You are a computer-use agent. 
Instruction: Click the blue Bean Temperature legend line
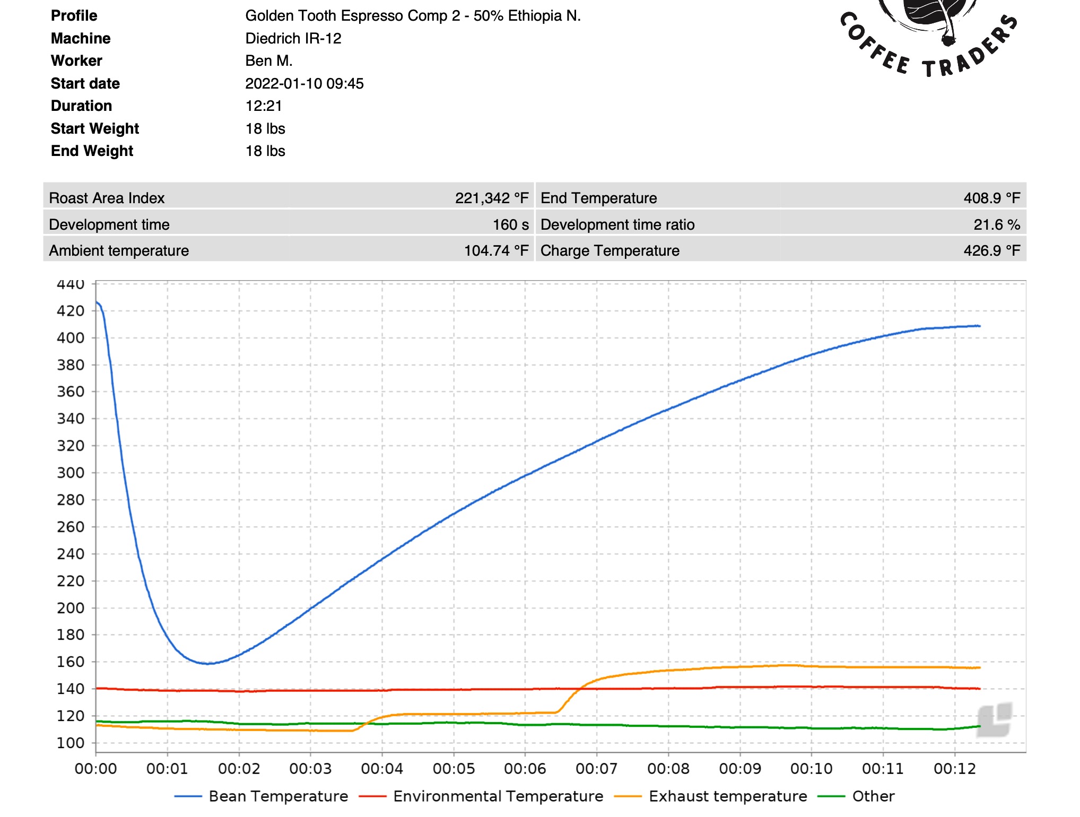pyautogui.click(x=188, y=796)
